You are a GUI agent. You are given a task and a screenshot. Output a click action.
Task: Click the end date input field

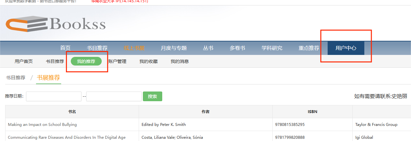coord(114,96)
